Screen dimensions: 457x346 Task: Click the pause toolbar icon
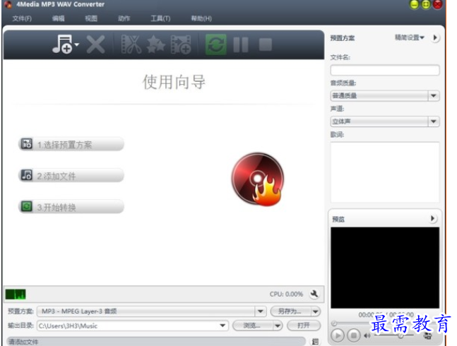(x=241, y=44)
